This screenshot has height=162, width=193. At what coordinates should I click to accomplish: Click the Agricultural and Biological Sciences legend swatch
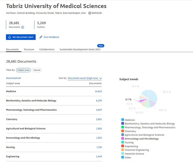pos(122,135)
